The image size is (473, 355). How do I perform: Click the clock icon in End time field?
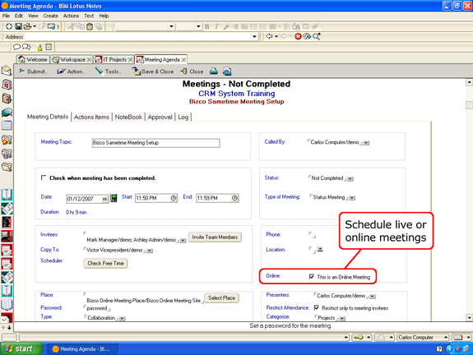[234, 198]
